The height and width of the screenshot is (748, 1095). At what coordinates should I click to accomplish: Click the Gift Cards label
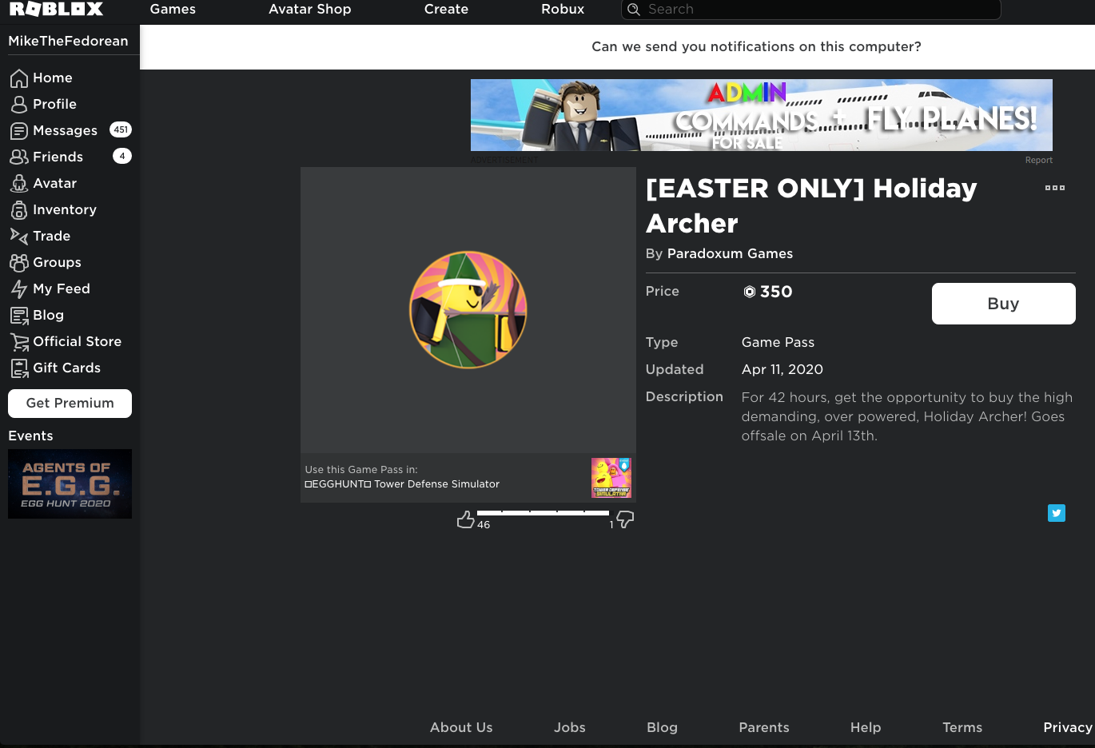point(67,368)
